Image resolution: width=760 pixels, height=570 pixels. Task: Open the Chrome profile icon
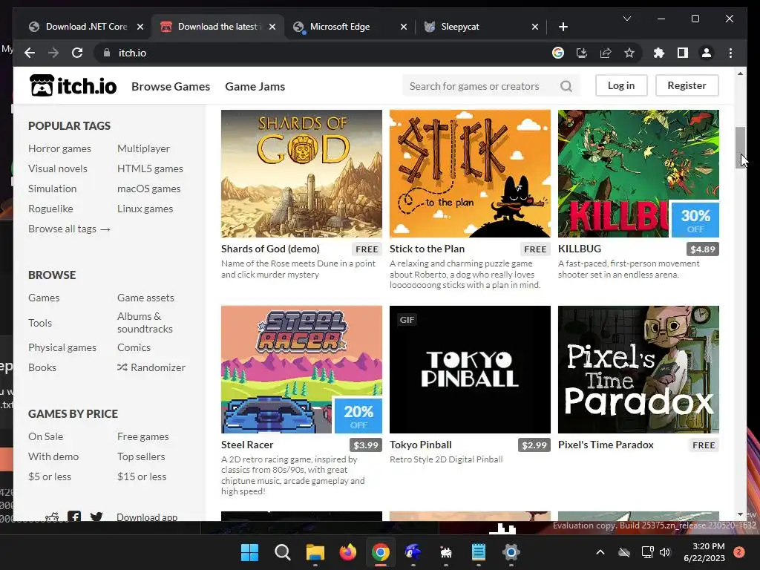[x=707, y=53]
